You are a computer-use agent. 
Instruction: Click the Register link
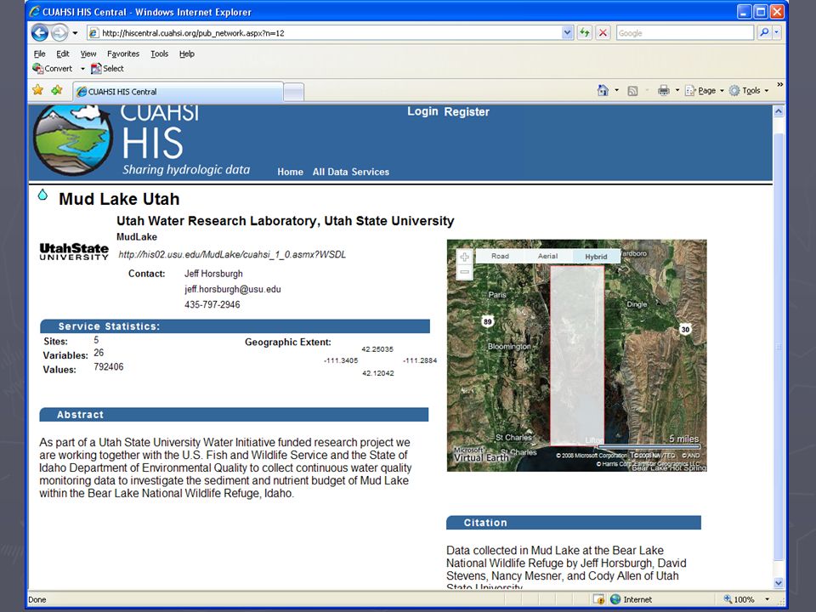467,112
